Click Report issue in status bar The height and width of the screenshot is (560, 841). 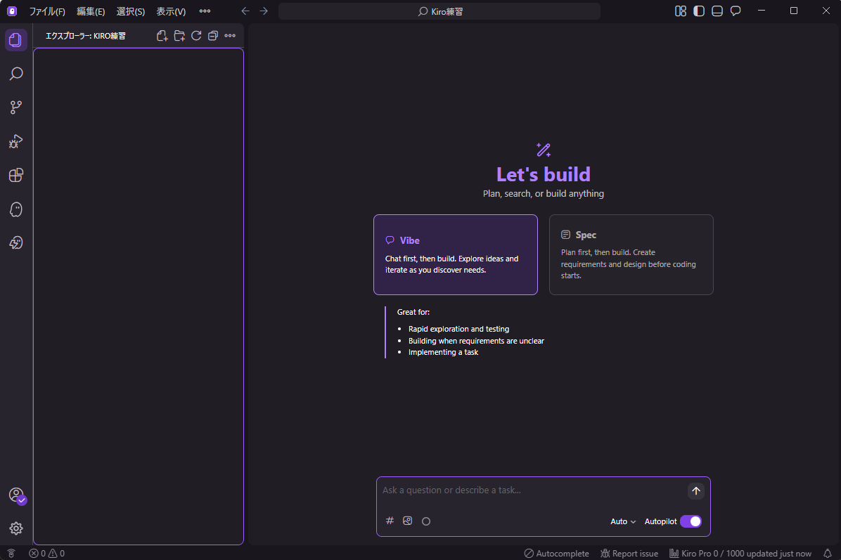click(x=629, y=554)
